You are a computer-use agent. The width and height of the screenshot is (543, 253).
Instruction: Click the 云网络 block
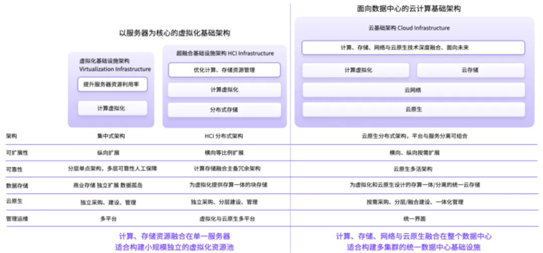point(413,90)
